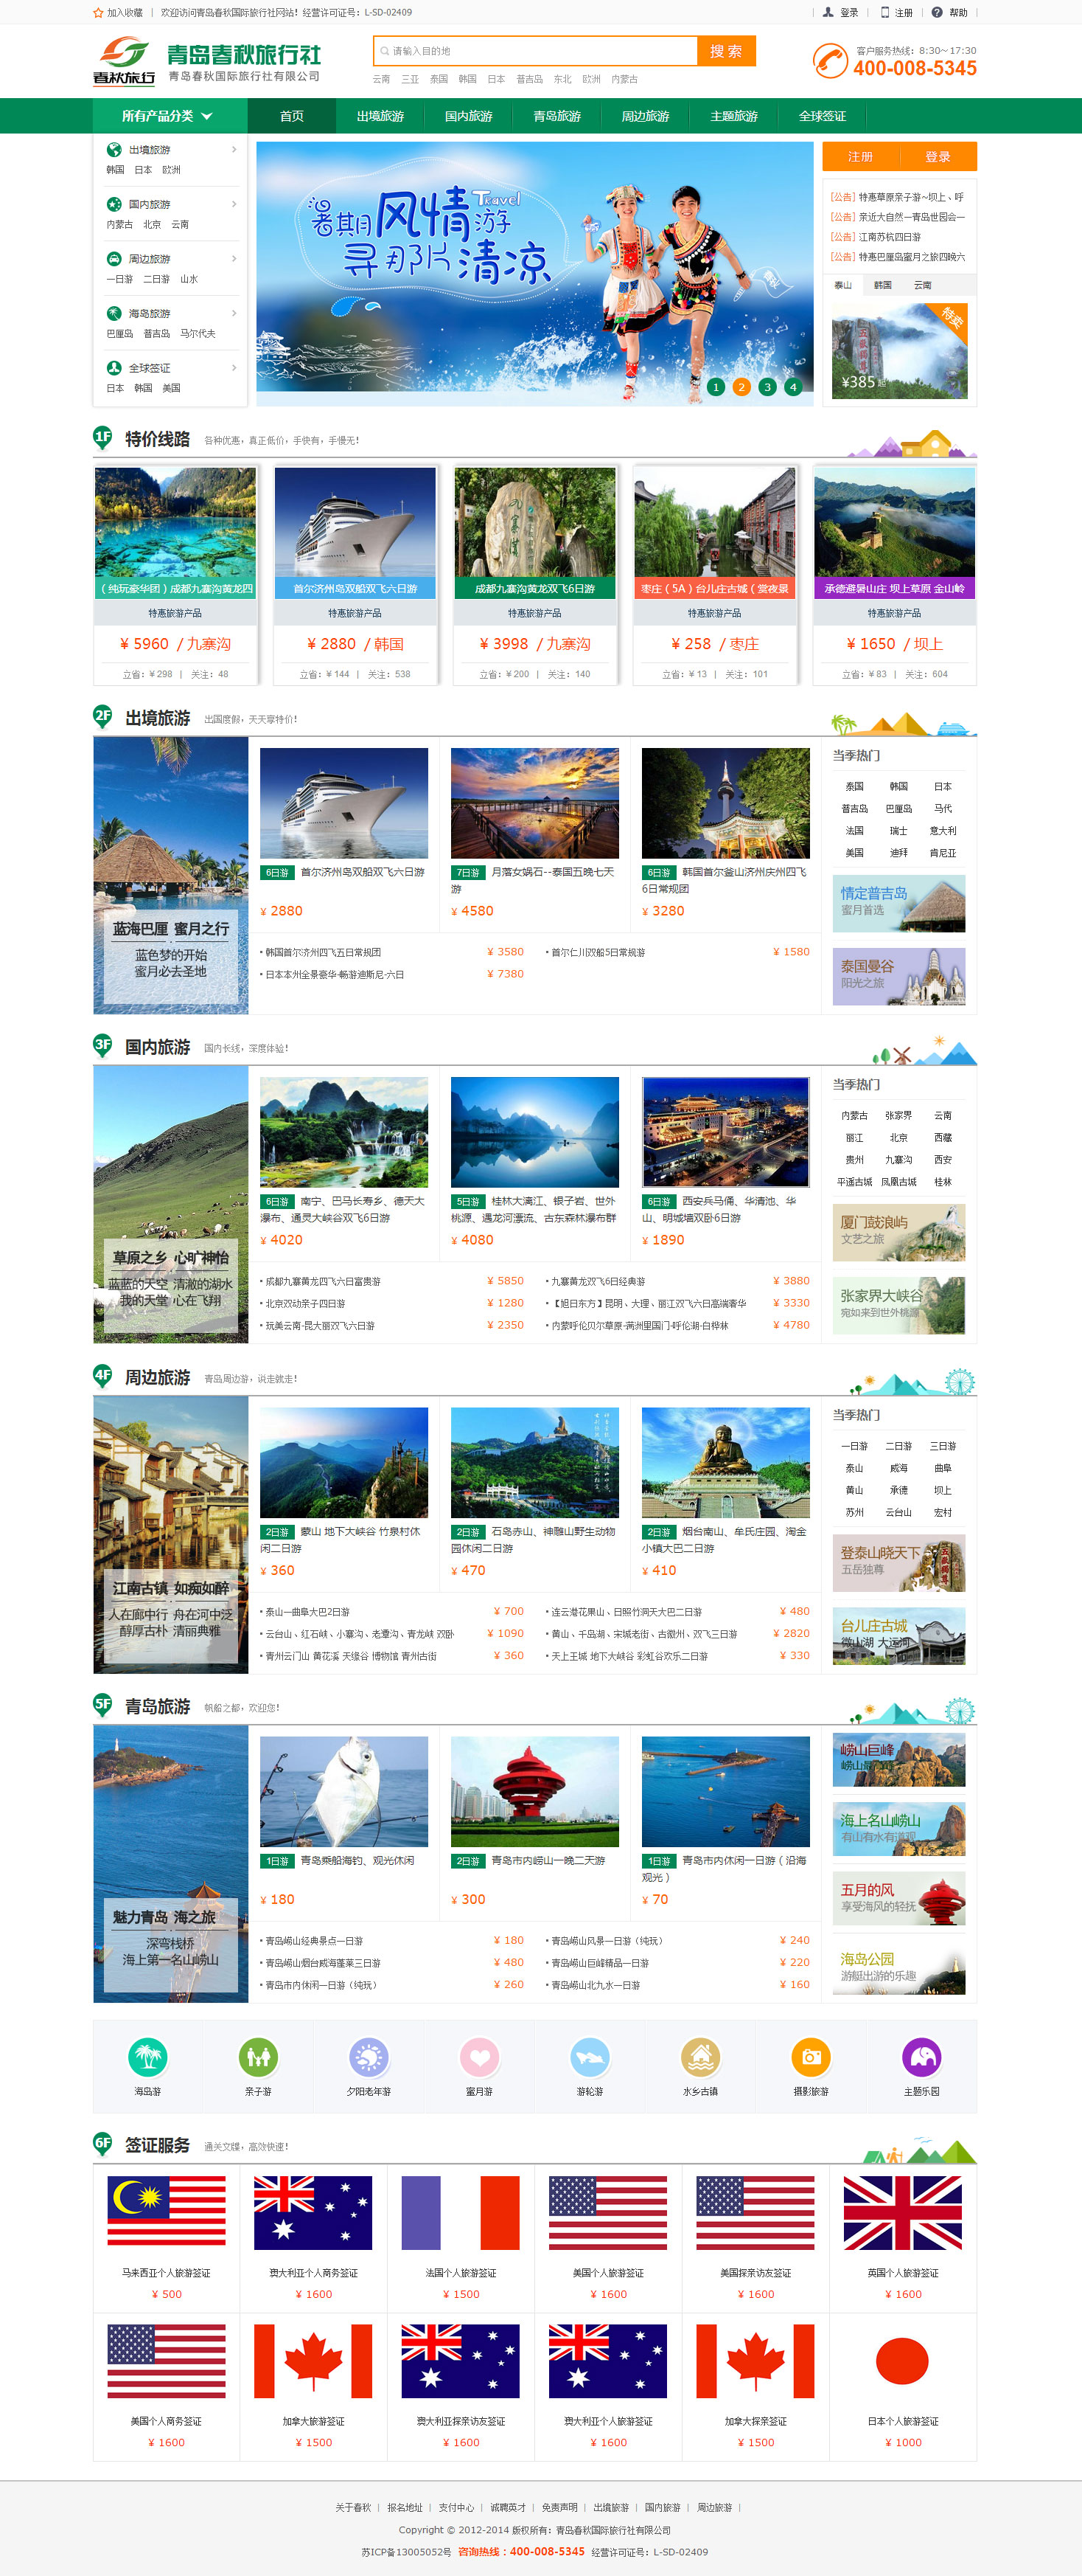
Task: Open the senior sunset tour icon
Action: tap(369, 2057)
